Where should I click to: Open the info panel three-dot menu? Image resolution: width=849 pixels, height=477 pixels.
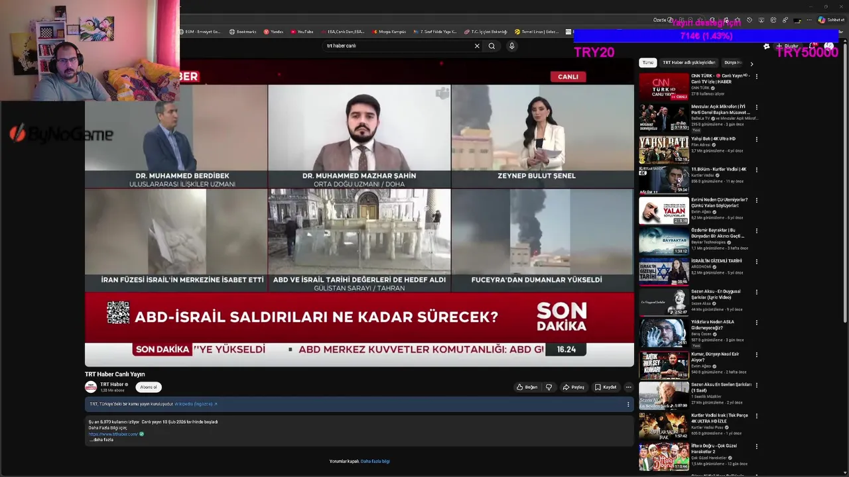628,404
